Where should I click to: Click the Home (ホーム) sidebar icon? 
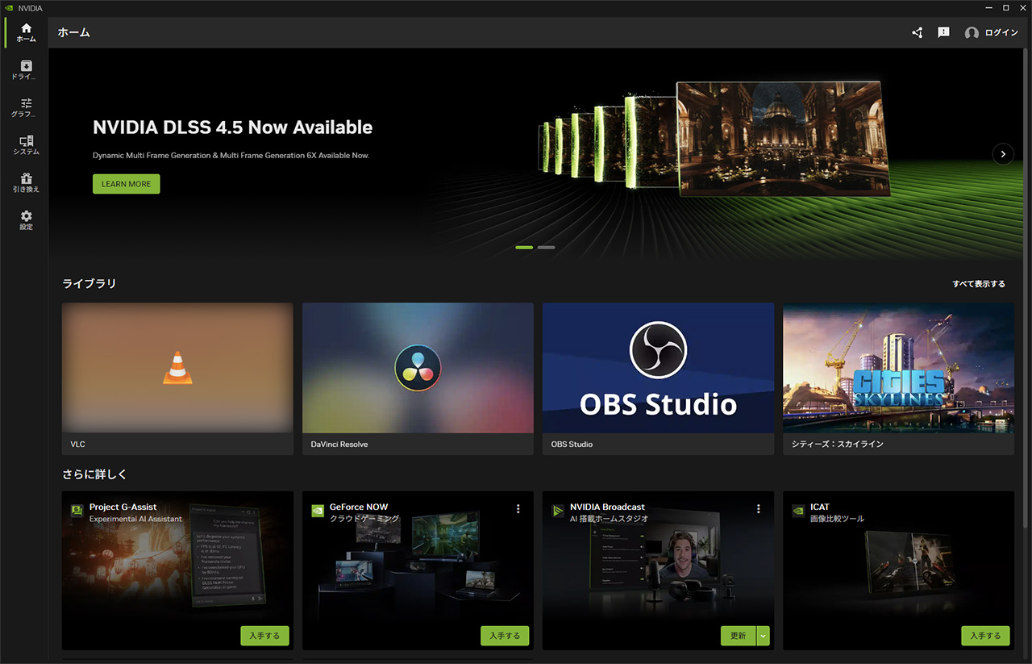tap(26, 32)
